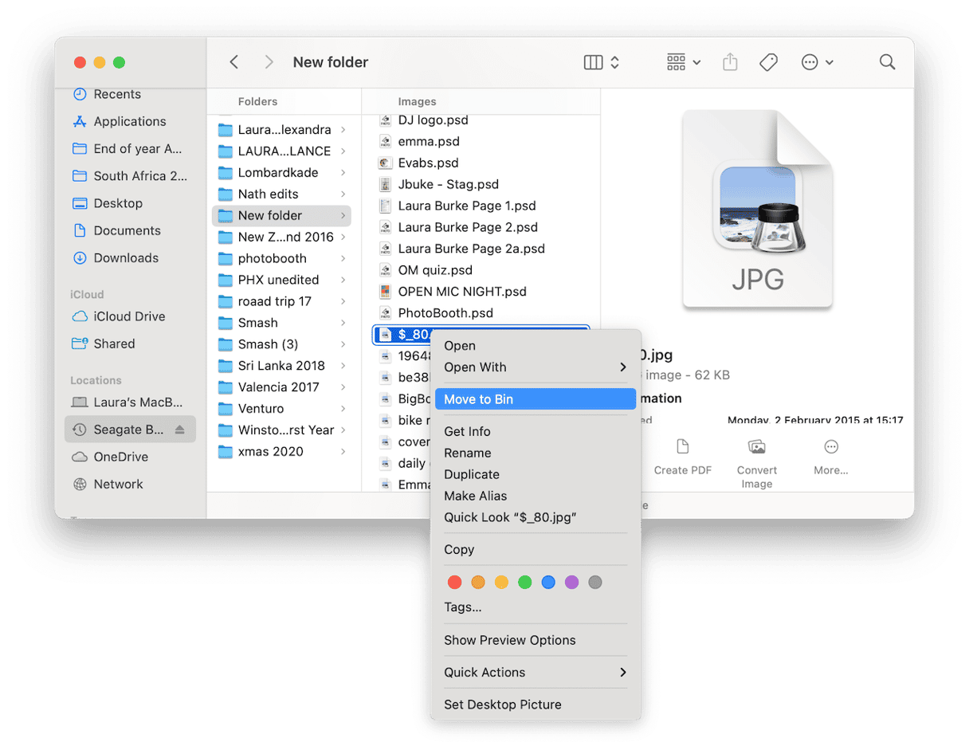Expand the Quick Actions submenu
The image size is (969, 746).
535,673
